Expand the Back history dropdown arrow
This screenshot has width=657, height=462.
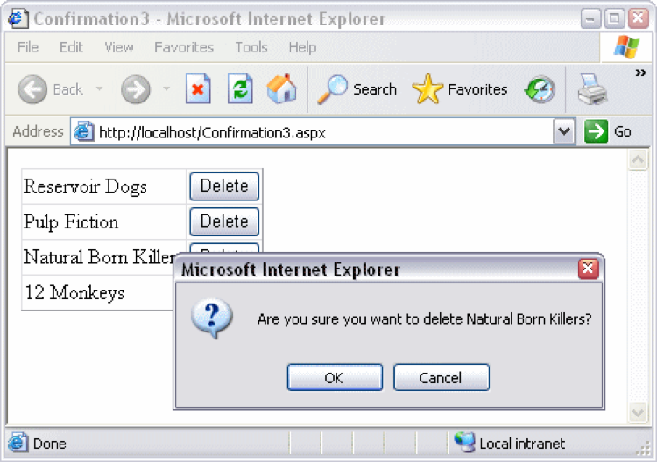coord(99,89)
